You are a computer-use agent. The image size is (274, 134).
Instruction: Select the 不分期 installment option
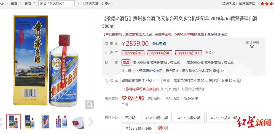130,118
